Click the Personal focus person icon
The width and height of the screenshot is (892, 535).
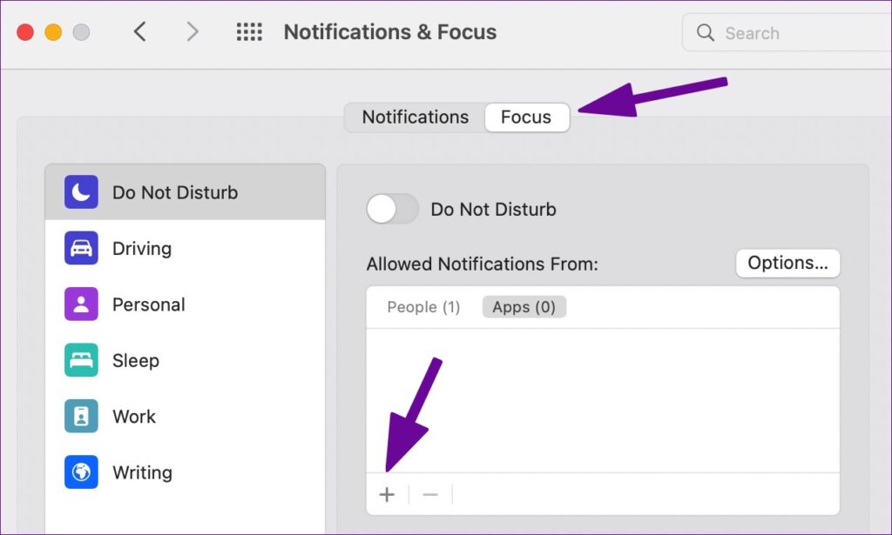[81, 304]
